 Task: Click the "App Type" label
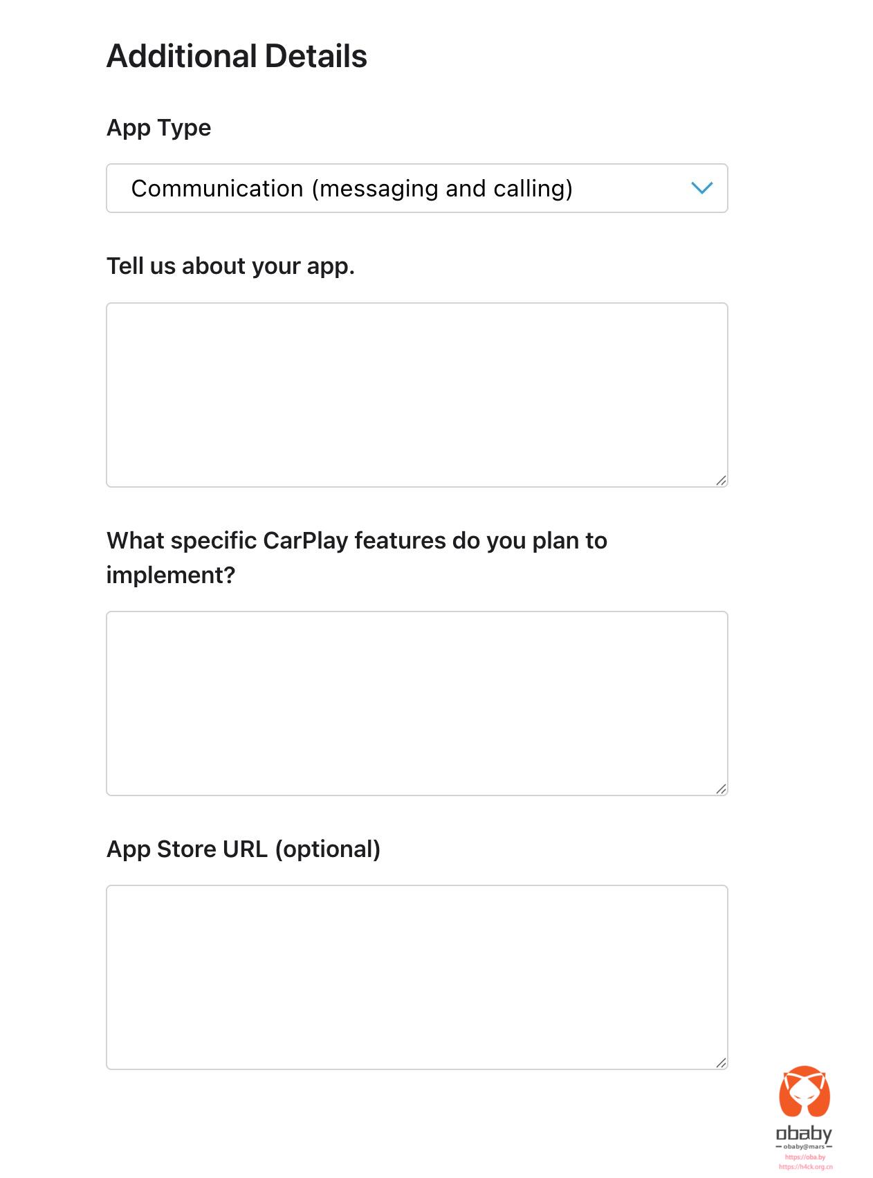click(x=158, y=128)
